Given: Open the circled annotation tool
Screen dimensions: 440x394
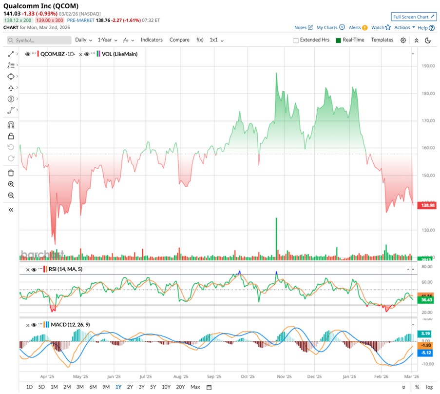Looking at the screenshot, I should (x=11, y=99).
